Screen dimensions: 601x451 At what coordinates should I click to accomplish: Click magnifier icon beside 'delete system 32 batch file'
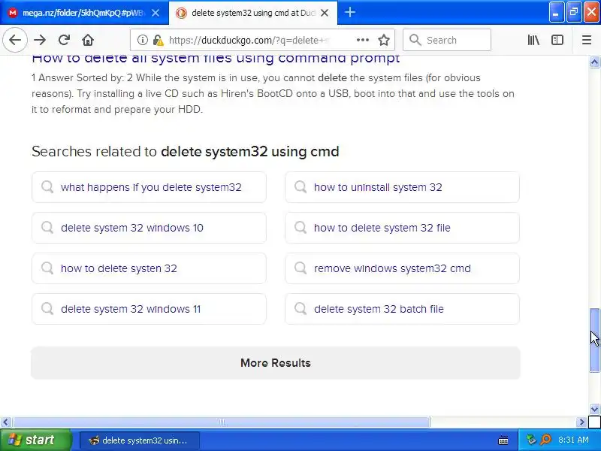click(x=300, y=309)
